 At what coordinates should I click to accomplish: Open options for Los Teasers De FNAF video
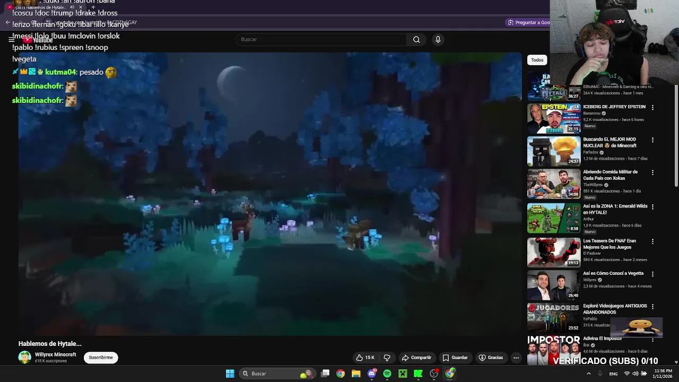point(652,241)
